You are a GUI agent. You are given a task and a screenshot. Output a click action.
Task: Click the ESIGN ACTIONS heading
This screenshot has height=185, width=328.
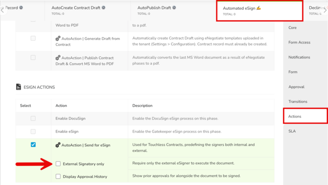[39, 87]
